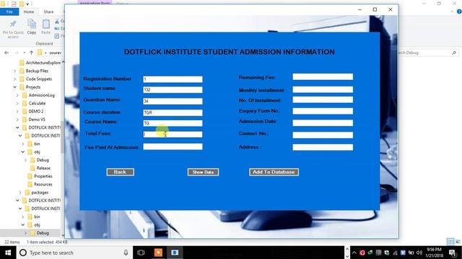Click the Guardian Name field

173,101
